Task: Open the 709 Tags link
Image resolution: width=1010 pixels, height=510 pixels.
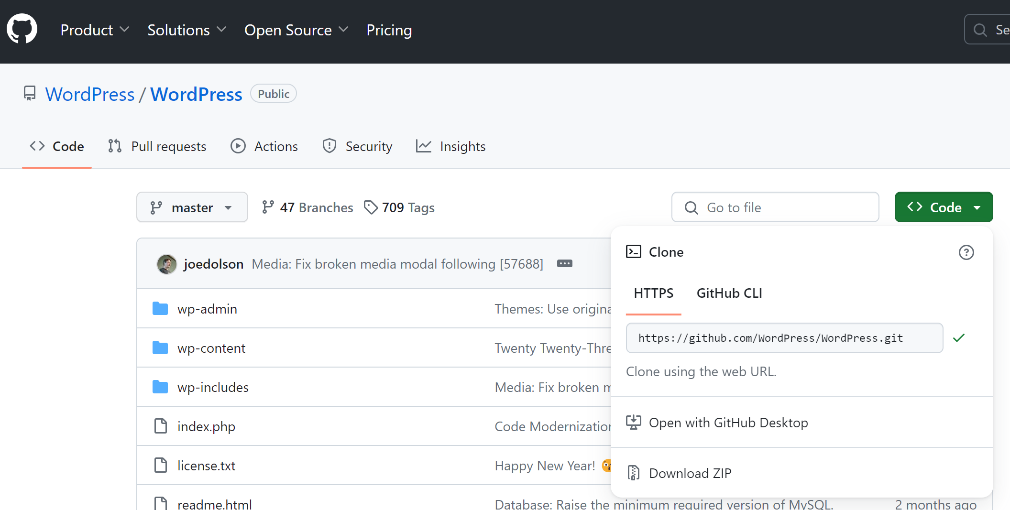Action: (399, 207)
